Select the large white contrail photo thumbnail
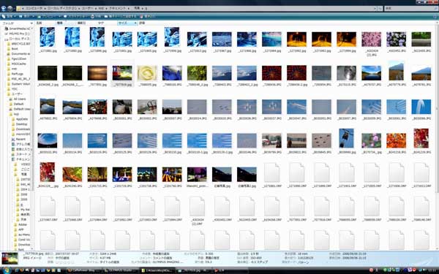This screenshot has width=439, height=274. click(x=421, y=107)
